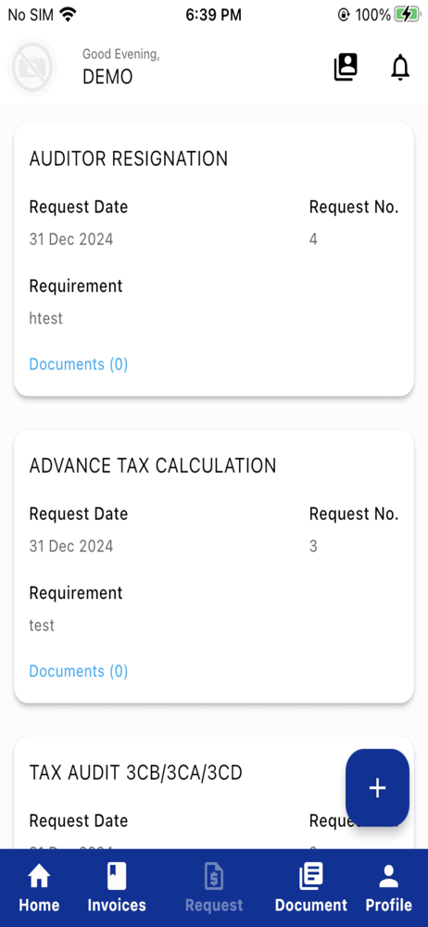Open the AUDITOR RESIGNATION request card title
The height and width of the screenshot is (927, 428).
[x=128, y=159]
